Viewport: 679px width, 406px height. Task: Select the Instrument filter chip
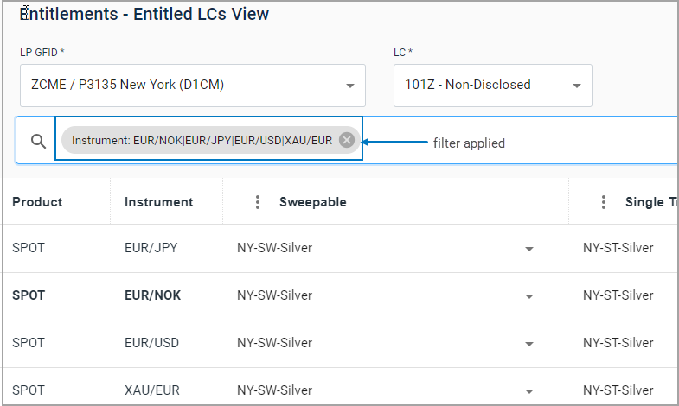point(202,140)
